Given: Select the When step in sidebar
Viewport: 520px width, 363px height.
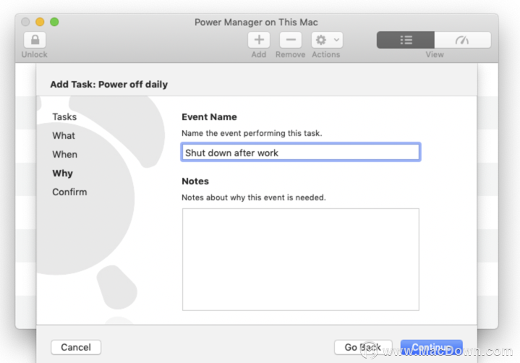Looking at the screenshot, I should [64, 155].
